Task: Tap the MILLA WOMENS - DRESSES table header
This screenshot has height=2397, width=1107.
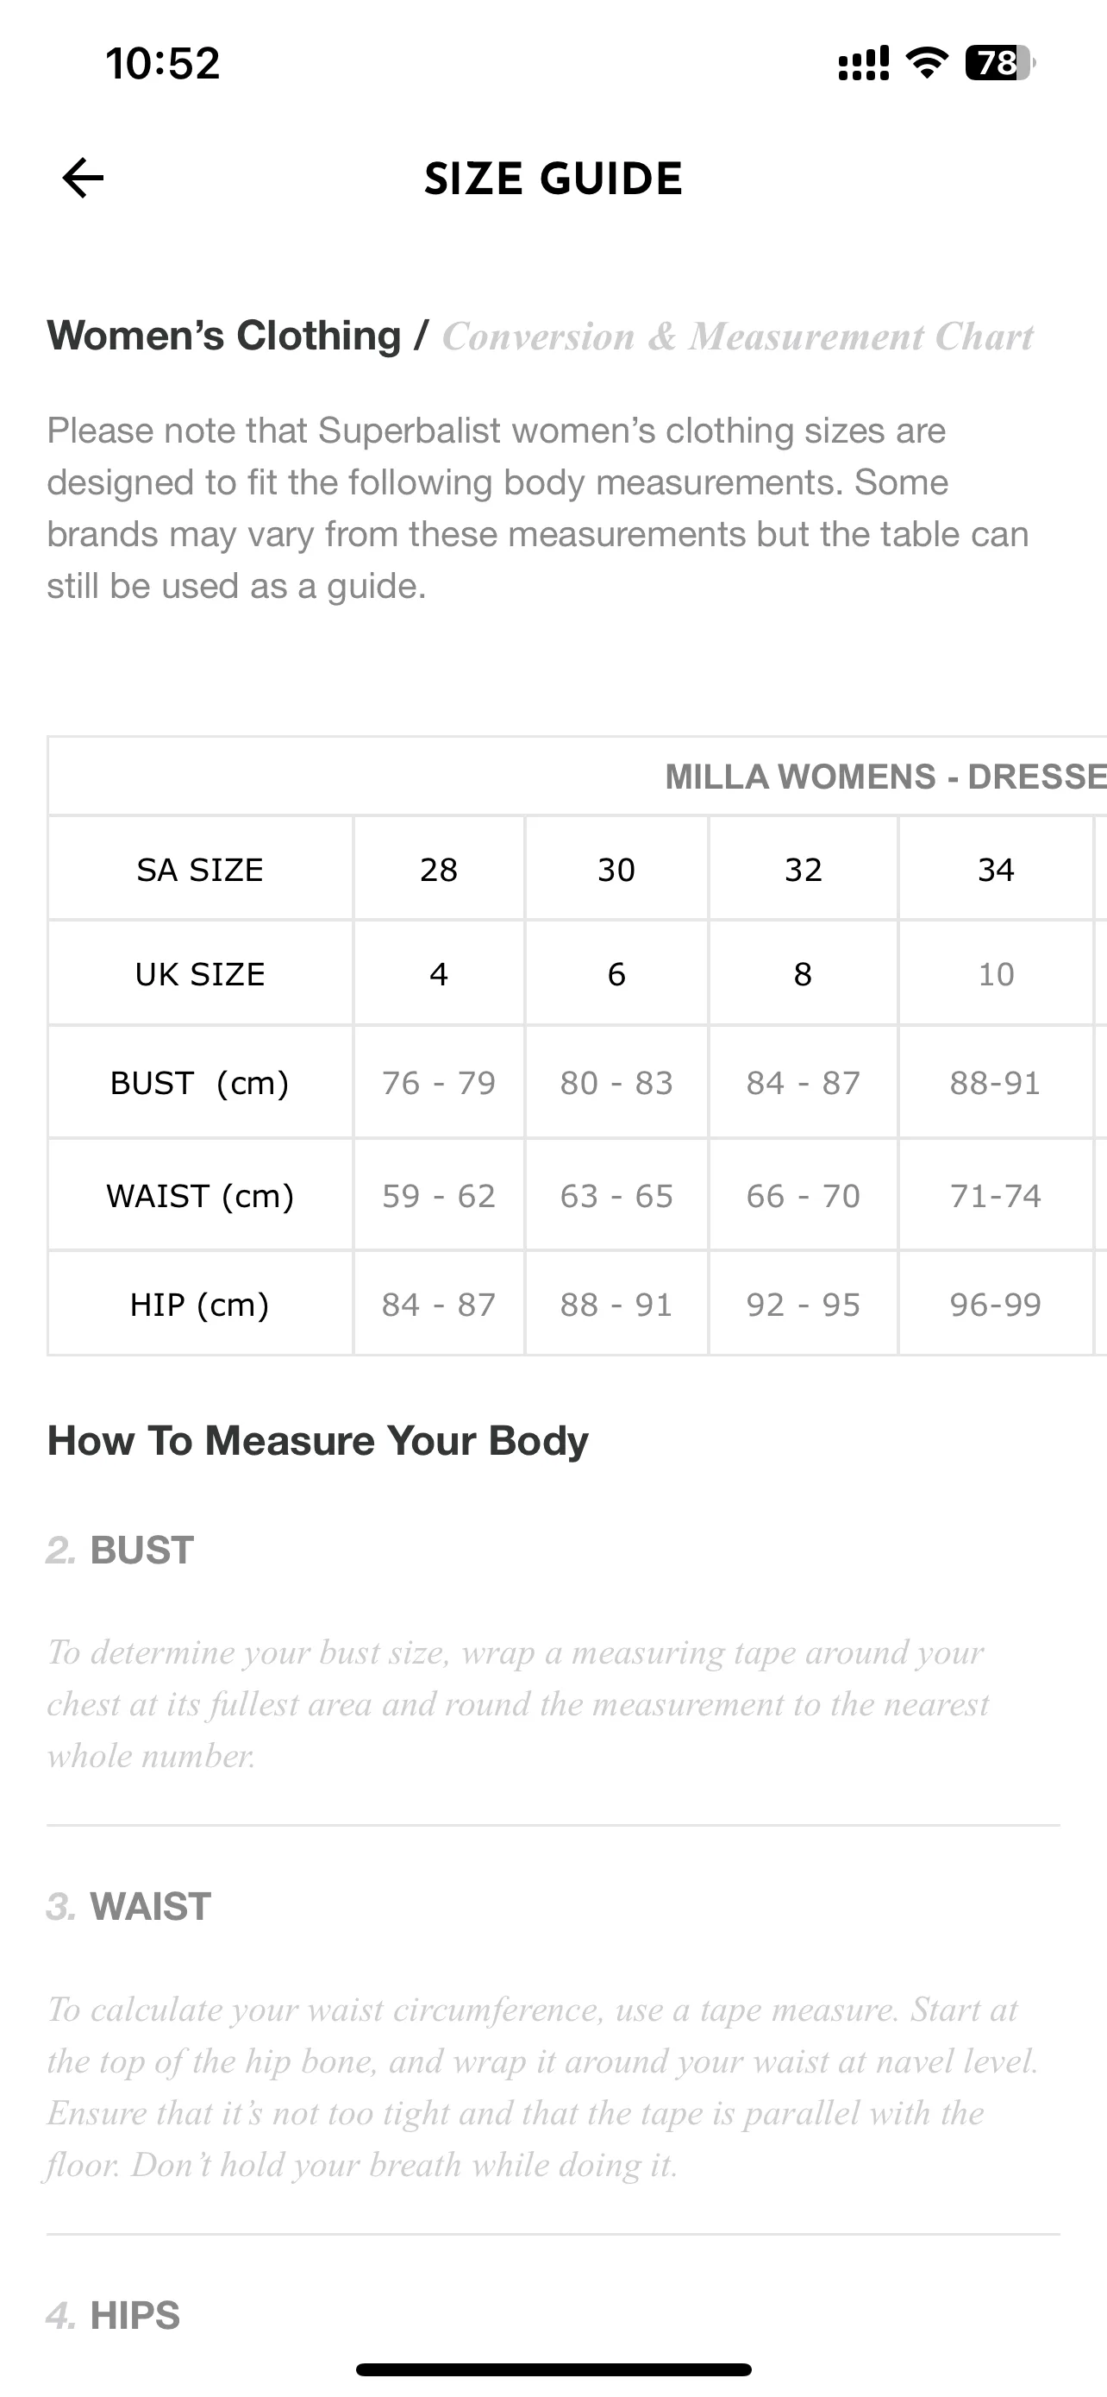Action: 885,776
